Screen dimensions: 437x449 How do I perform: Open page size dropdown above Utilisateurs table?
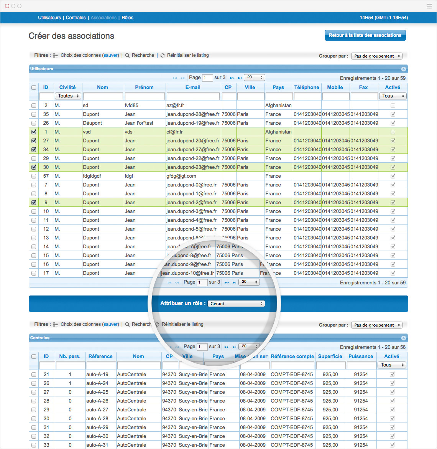click(x=255, y=77)
